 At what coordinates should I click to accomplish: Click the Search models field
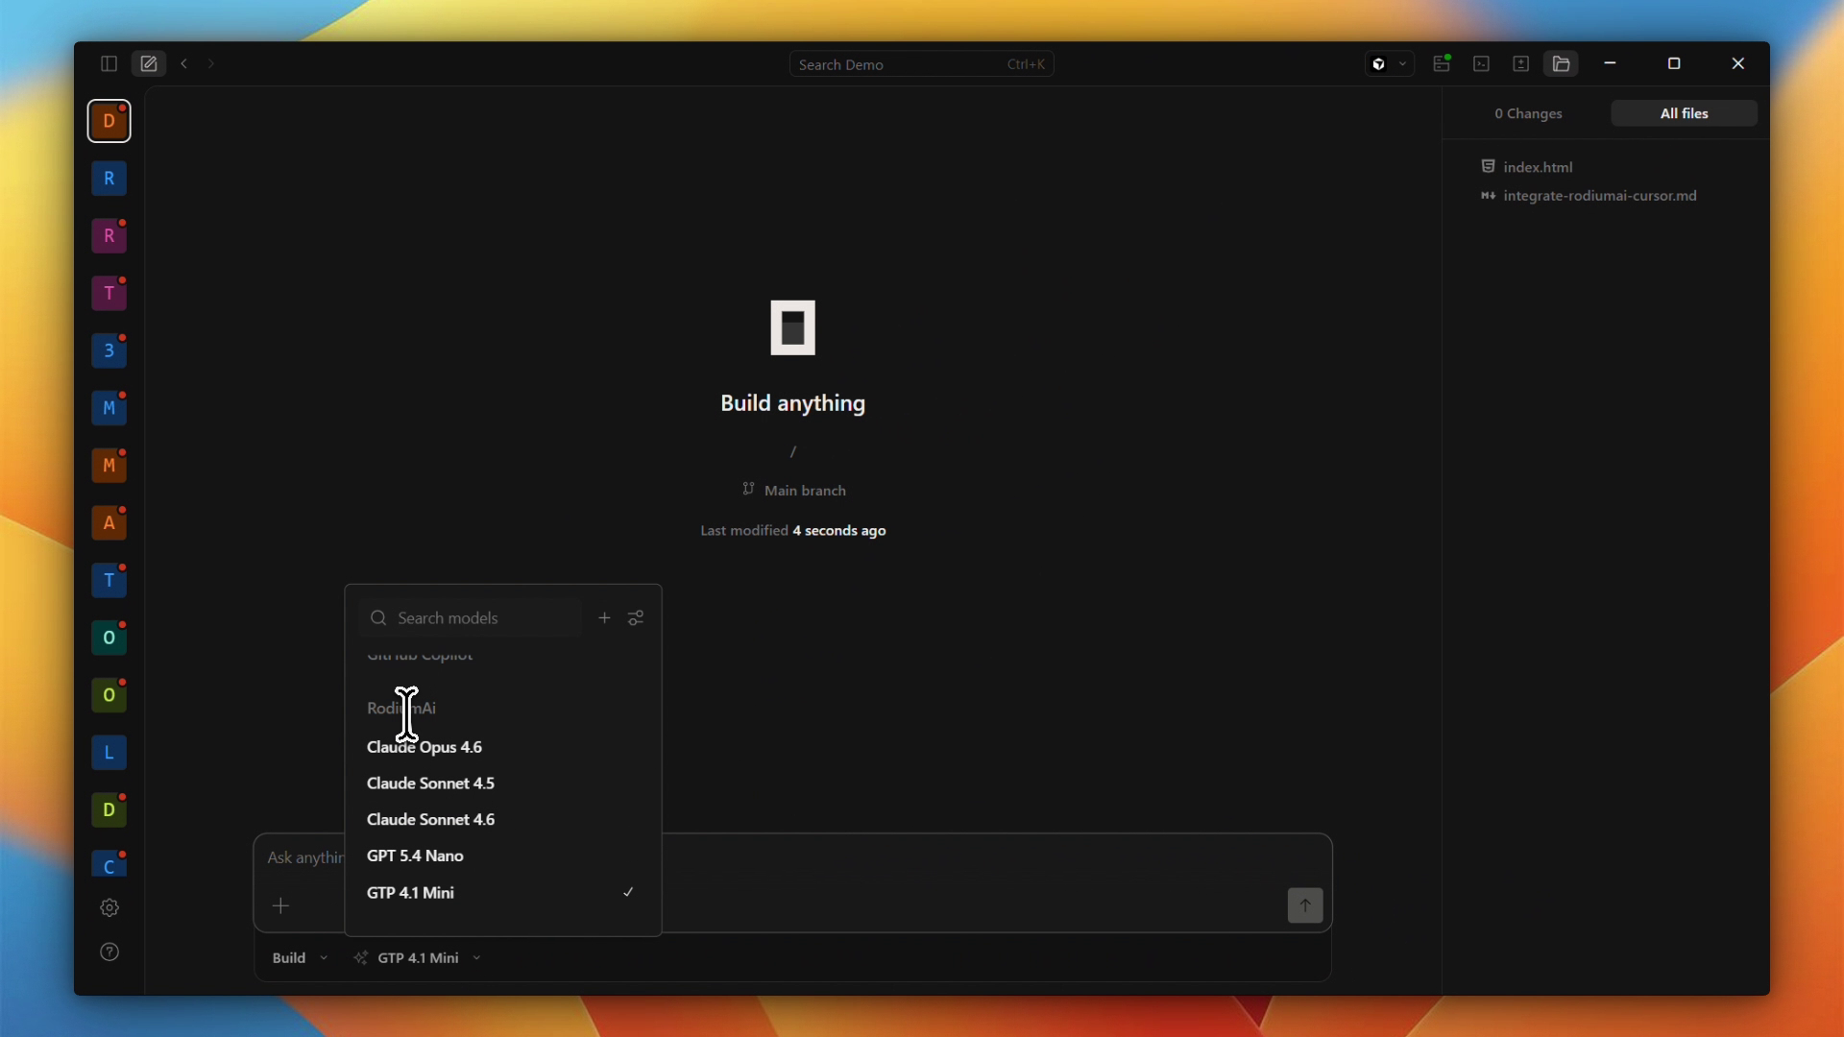pyautogui.click(x=471, y=617)
